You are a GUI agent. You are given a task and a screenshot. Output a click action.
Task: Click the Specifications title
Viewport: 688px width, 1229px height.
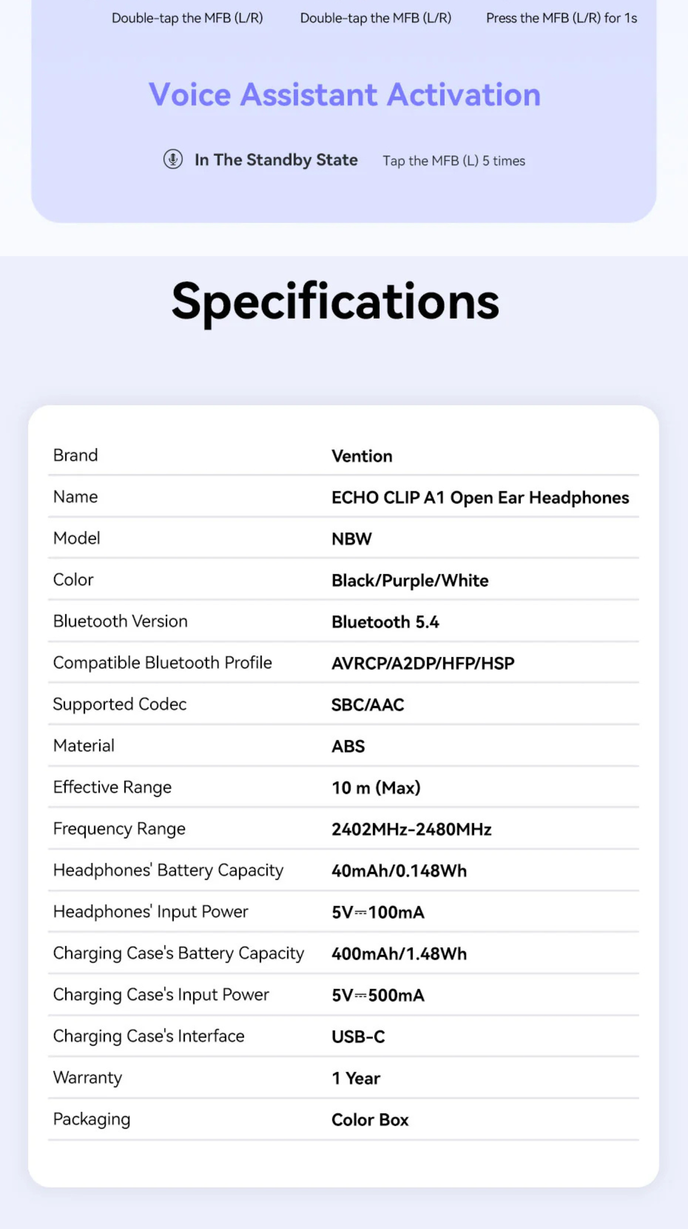pos(335,301)
